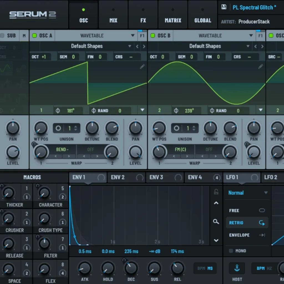This screenshot has height=284, width=284.
Task: Open the GLOBAL page tab
Action: coord(203,15)
